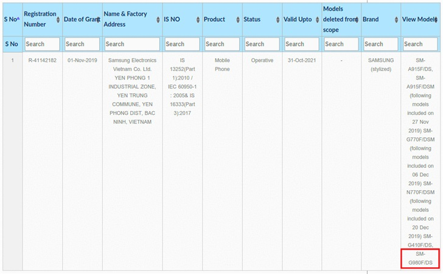Image resolution: width=443 pixels, height=274 pixels.
Task: Select registration number R-41142182 cell
Action: (43, 60)
